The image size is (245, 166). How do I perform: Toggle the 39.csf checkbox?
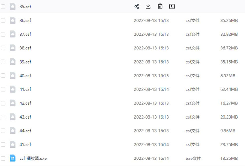pos(3,62)
